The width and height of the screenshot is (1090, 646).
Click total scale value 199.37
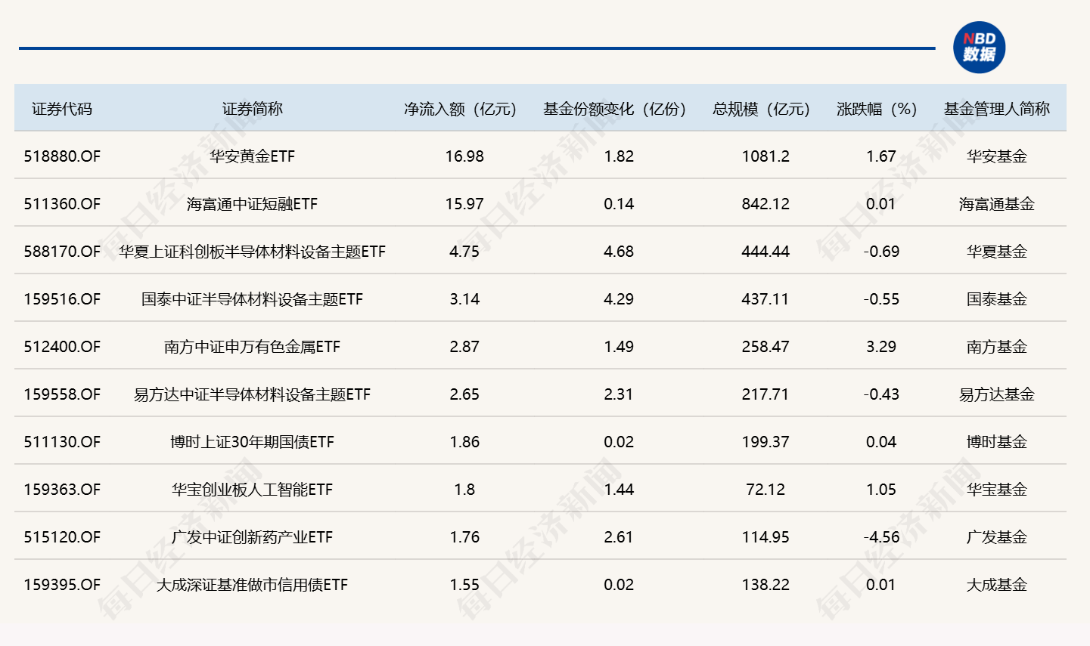pos(765,442)
